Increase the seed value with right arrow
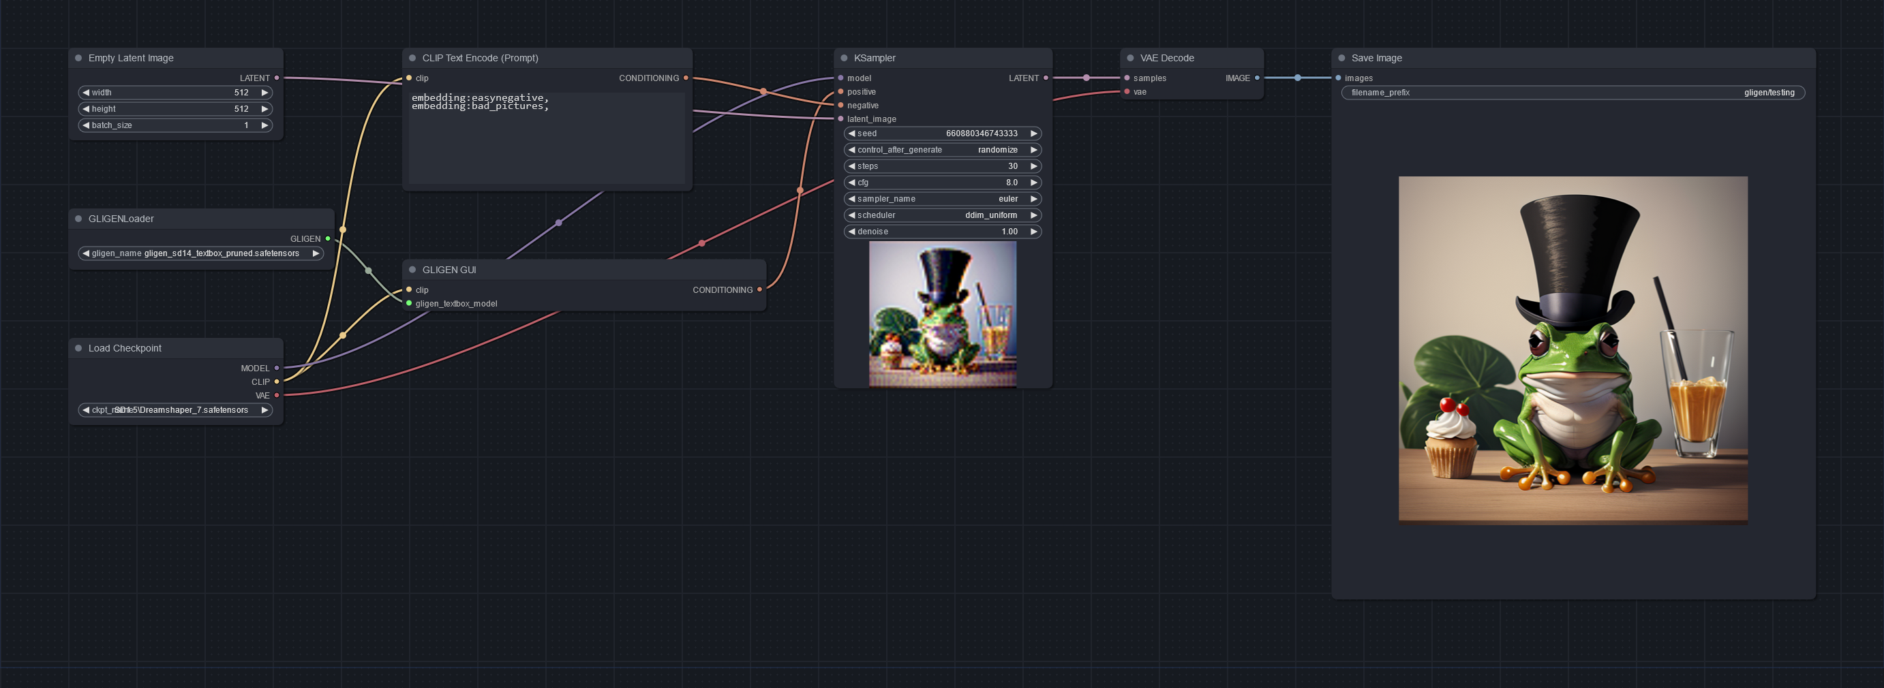1884x688 pixels. (x=1033, y=133)
